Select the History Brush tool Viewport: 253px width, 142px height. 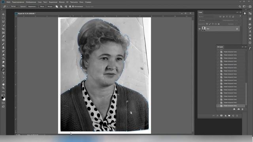pyautogui.click(x=3, y=51)
